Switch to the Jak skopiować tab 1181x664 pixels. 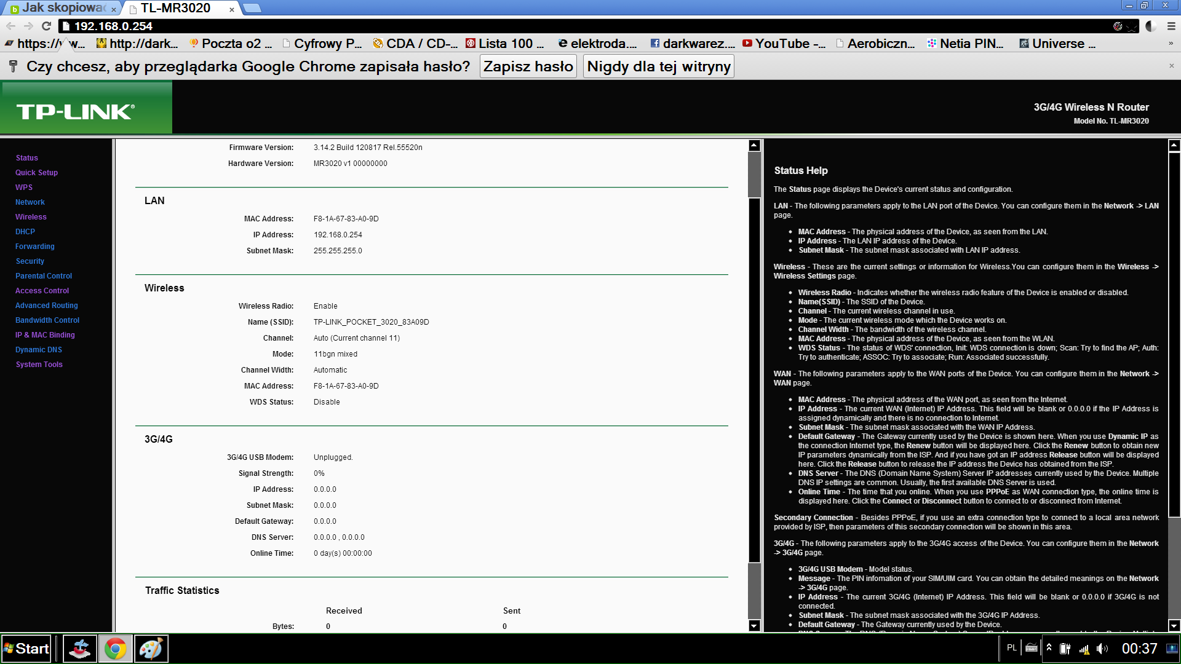point(60,8)
